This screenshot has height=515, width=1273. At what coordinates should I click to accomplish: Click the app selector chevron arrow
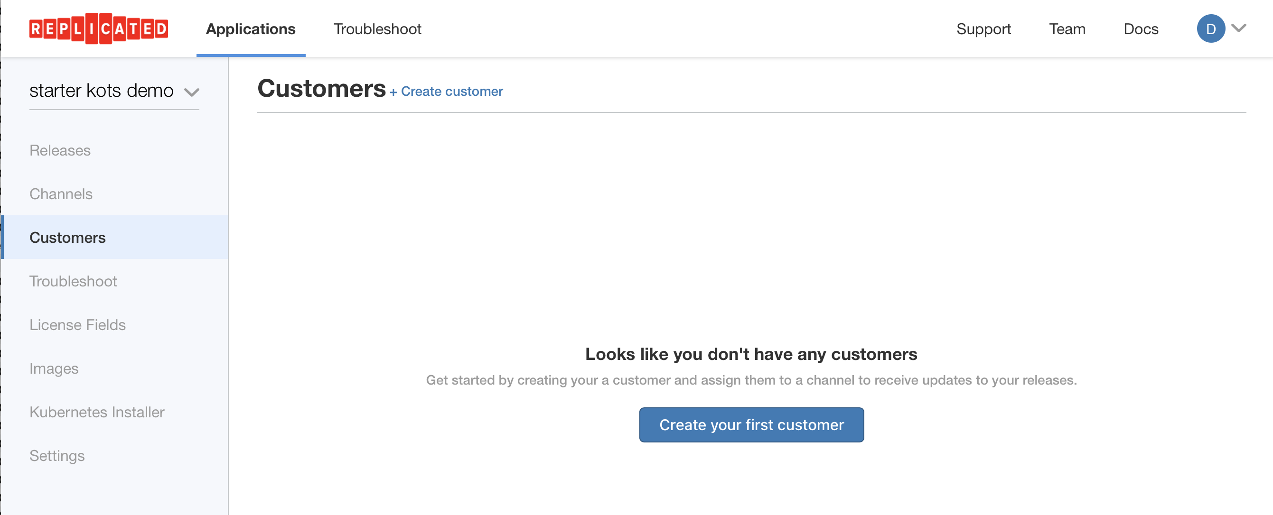point(192,92)
